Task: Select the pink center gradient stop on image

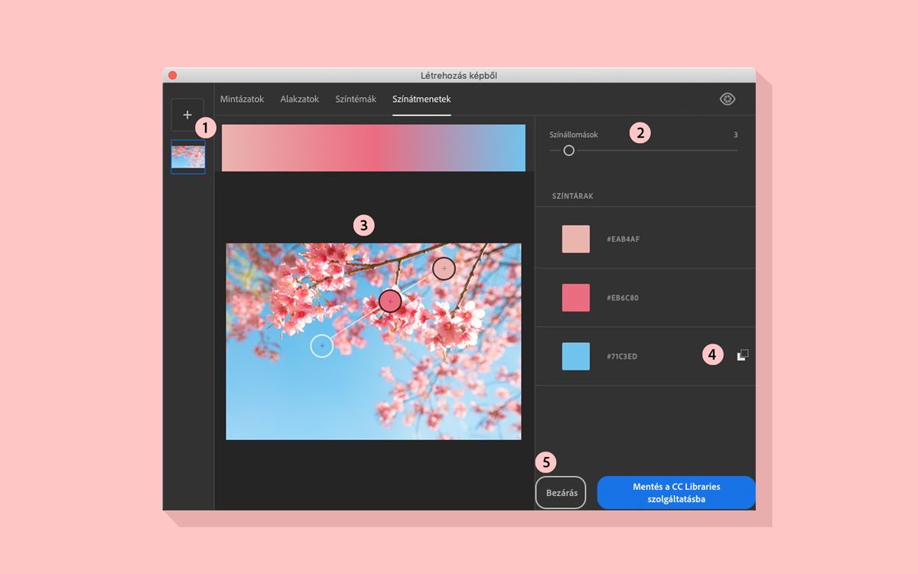Action: [390, 302]
